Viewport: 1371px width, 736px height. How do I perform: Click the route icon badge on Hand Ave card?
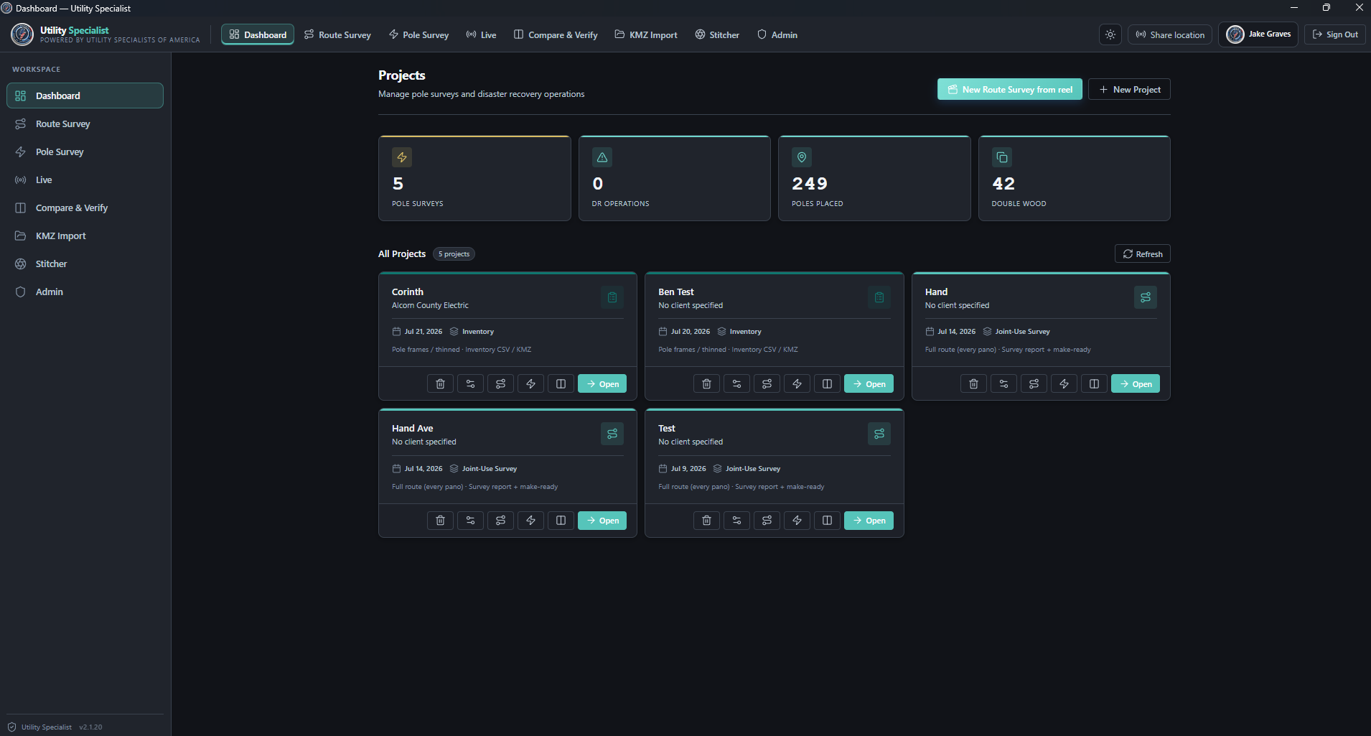[x=612, y=434]
